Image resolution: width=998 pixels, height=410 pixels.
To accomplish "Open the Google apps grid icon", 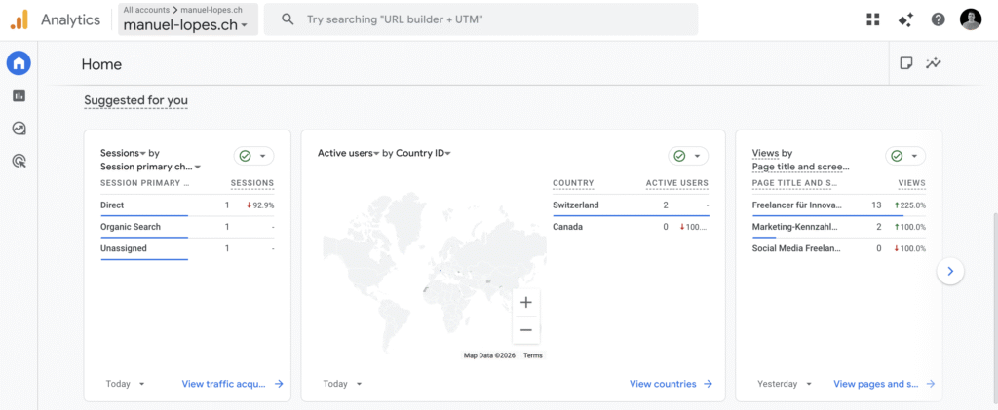I will pos(872,19).
